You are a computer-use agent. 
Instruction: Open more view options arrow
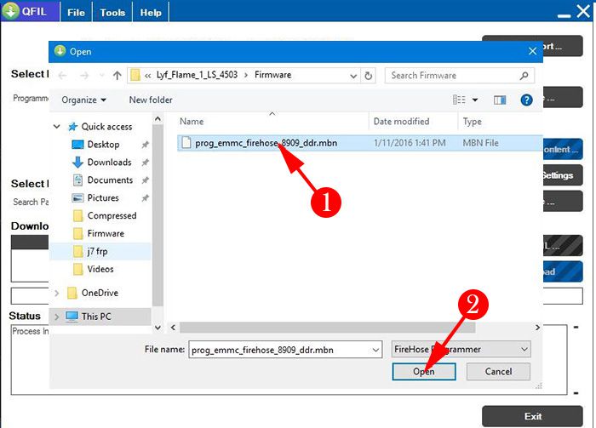(475, 100)
